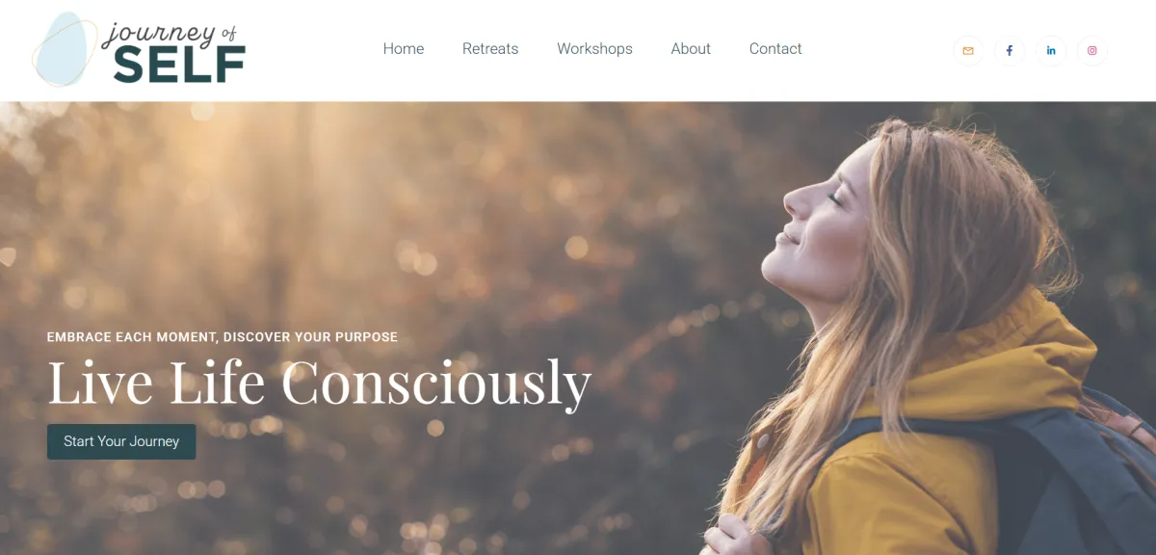Click the "SELF" logo wordmark
This screenshot has height=555, width=1156.
coord(179,66)
